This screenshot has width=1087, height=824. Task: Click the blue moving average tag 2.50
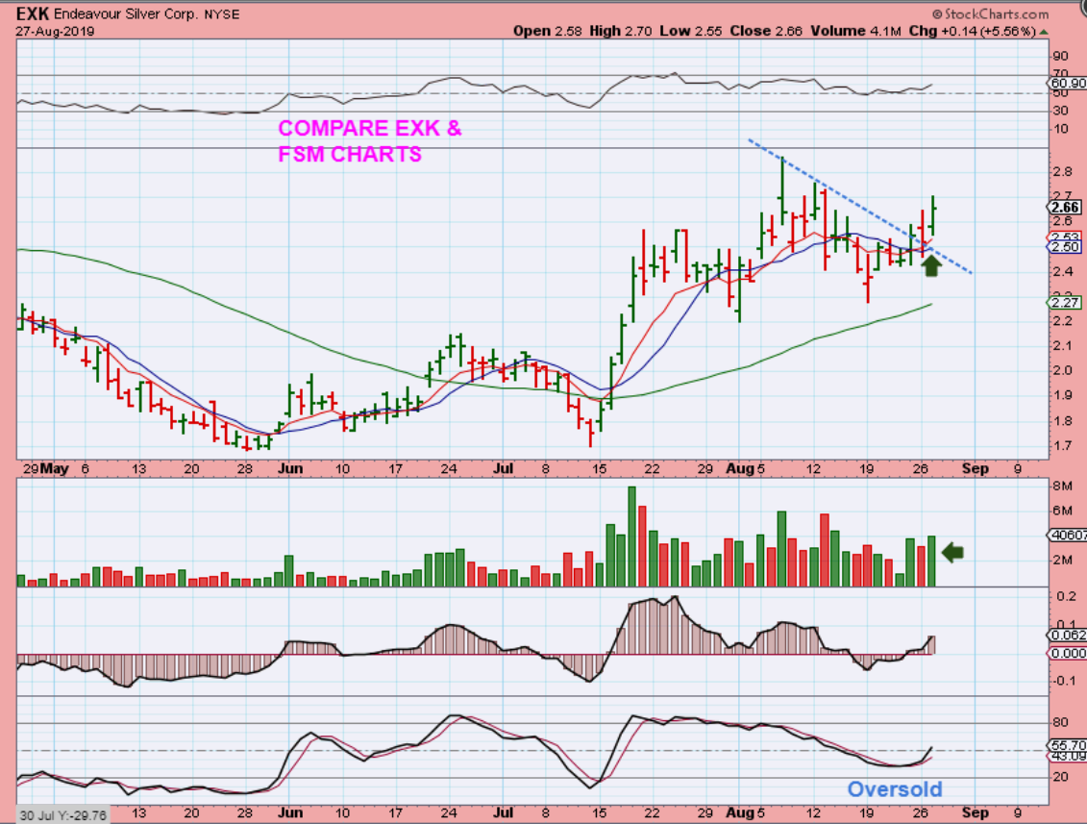pyautogui.click(x=1064, y=247)
